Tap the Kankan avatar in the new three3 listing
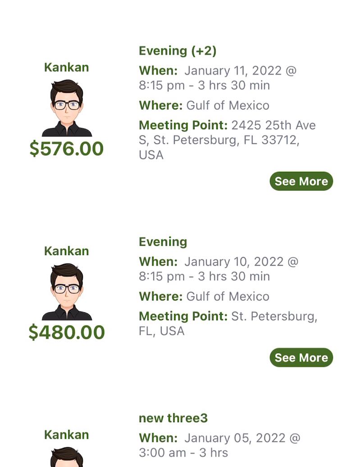Image resolution: width=359 pixels, height=467 pixels. pyautogui.click(x=67, y=457)
